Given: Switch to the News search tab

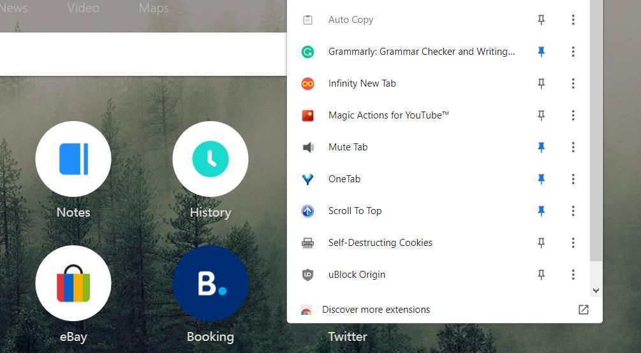Looking at the screenshot, I should [x=13, y=8].
